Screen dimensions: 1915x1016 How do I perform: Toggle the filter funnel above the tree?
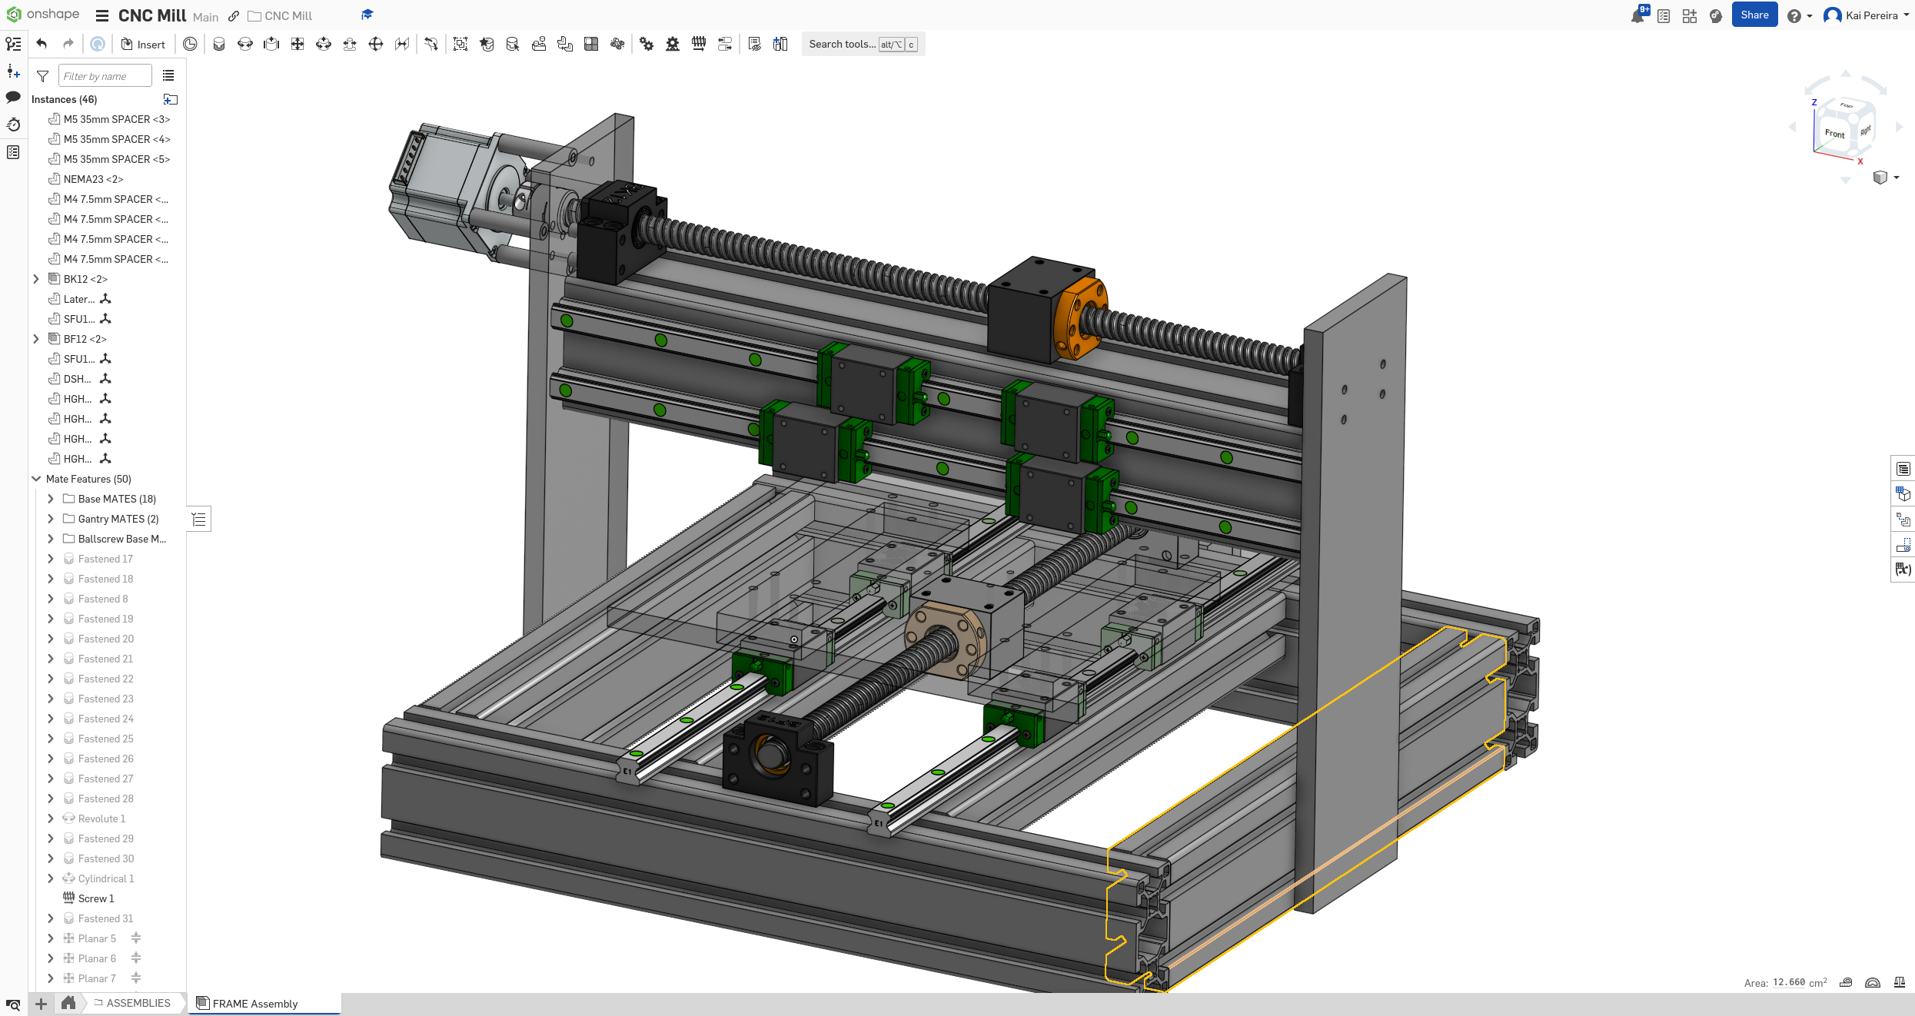(x=42, y=75)
